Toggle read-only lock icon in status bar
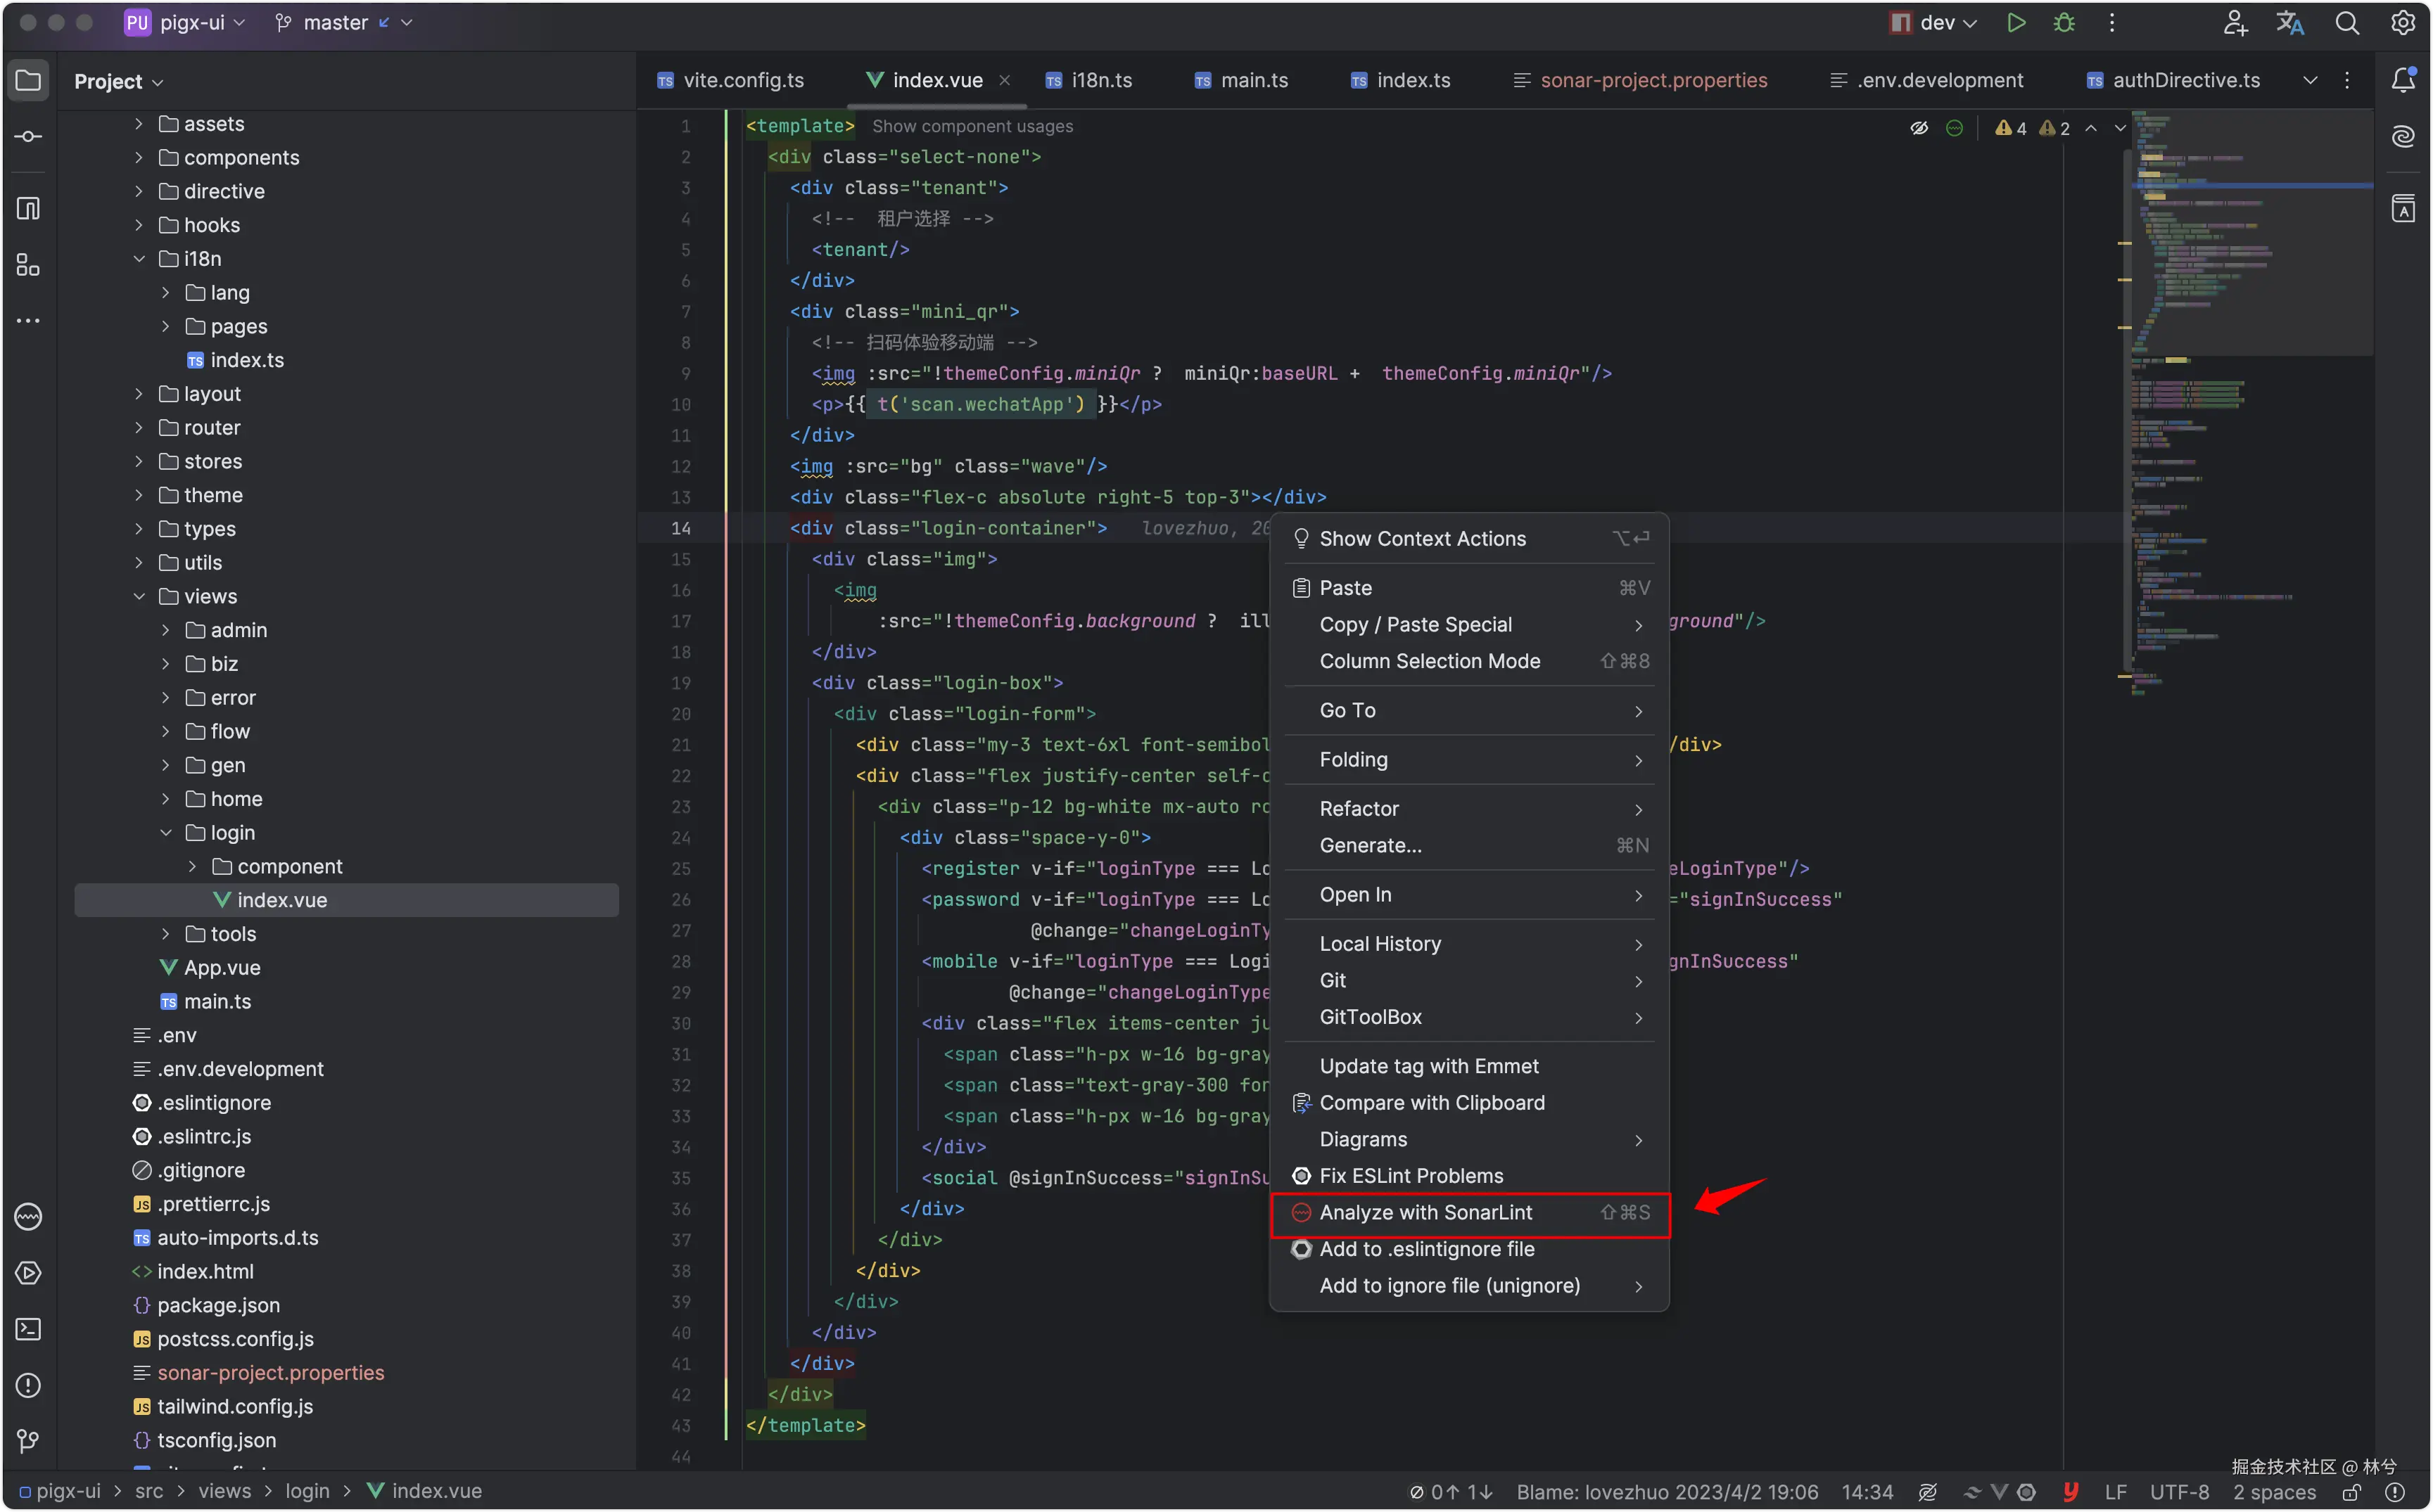Image resolution: width=2433 pixels, height=1512 pixels. point(2352,1492)
